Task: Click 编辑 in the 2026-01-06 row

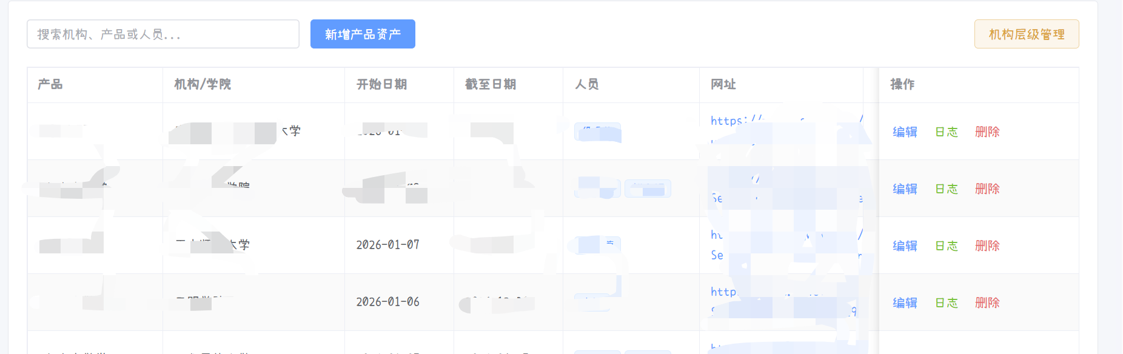Action: [x=905, y=302]
